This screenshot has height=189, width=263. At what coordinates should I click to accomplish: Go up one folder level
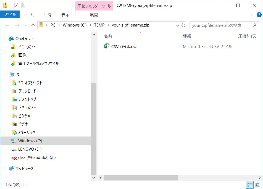pyautogui.click(x=33, y=25)
